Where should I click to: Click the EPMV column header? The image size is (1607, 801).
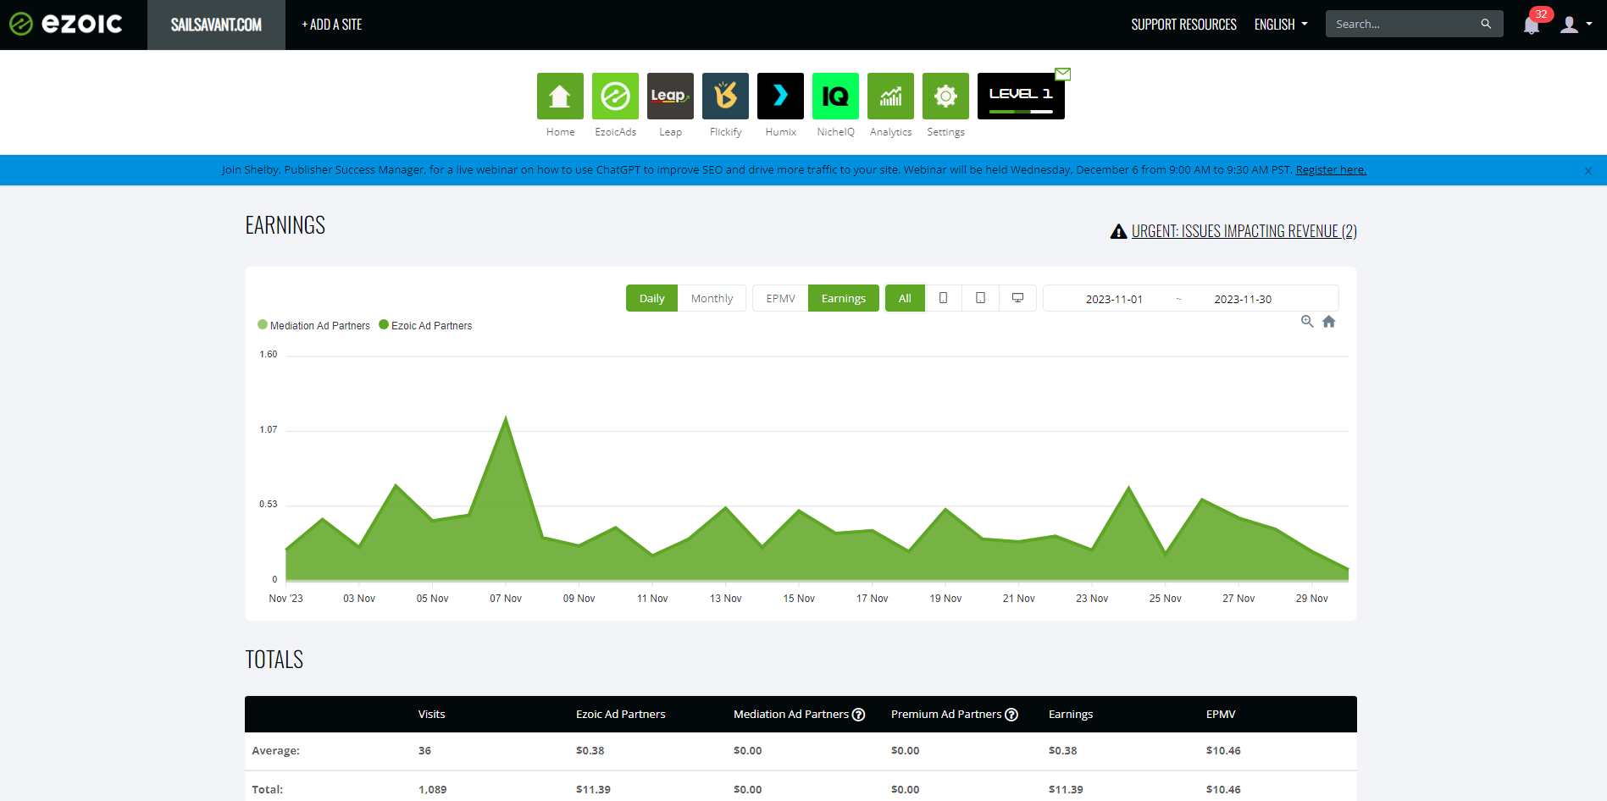pos(1221,714)
